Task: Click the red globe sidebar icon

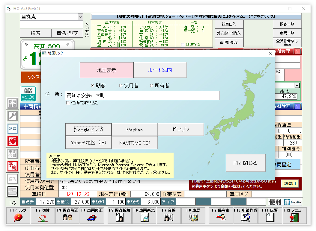Action: click(13, 141)
